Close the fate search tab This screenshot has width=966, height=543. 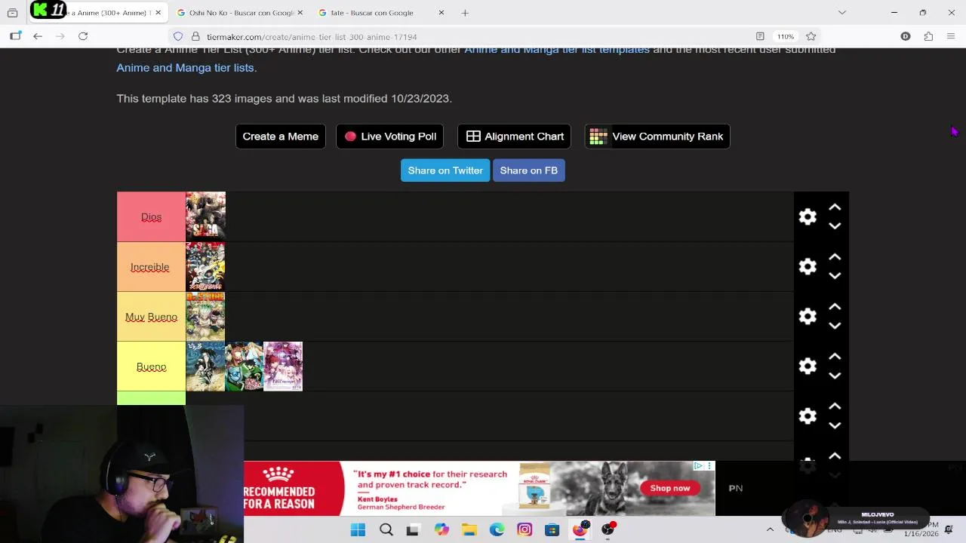(x=441, y=13)
